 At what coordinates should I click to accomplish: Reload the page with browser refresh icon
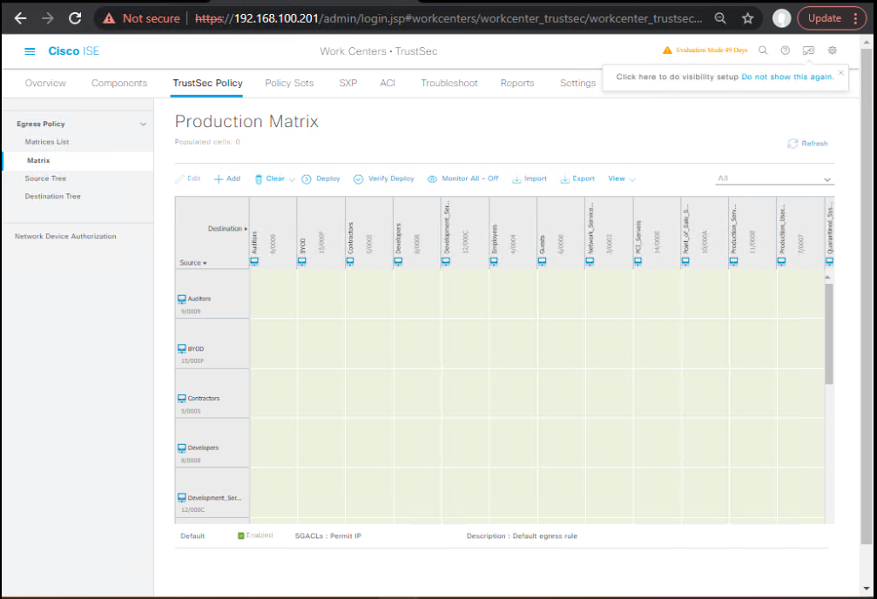[75, 18]
